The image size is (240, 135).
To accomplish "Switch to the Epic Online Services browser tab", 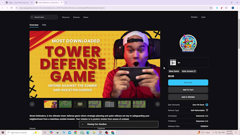I will 19,2.
